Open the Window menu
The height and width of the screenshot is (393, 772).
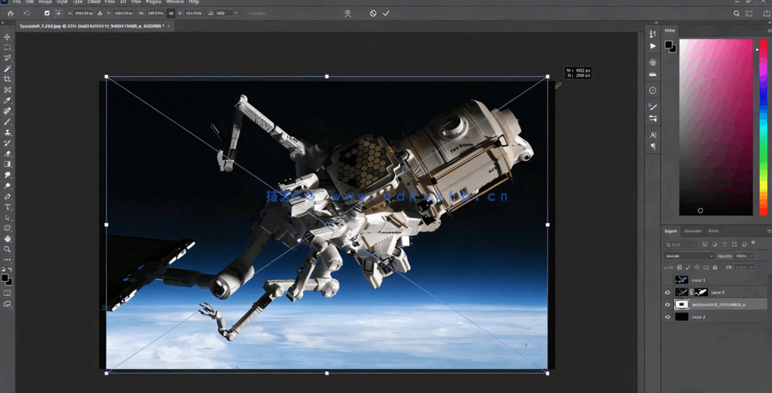pyautogui.click(x=174, y=2)
